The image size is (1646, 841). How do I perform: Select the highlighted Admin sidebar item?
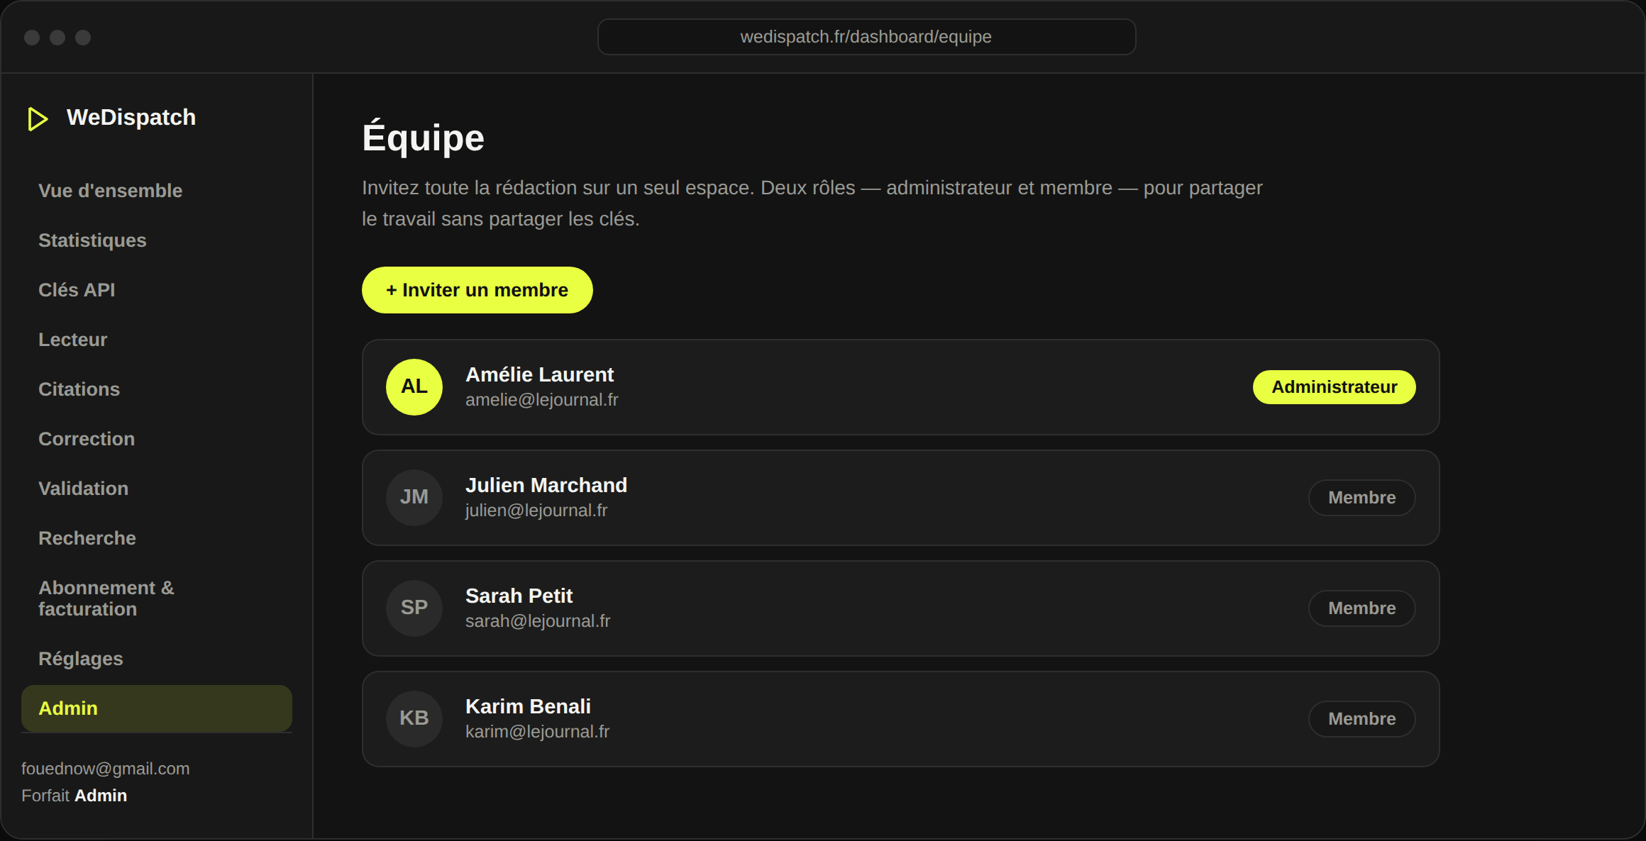(156, 708)
